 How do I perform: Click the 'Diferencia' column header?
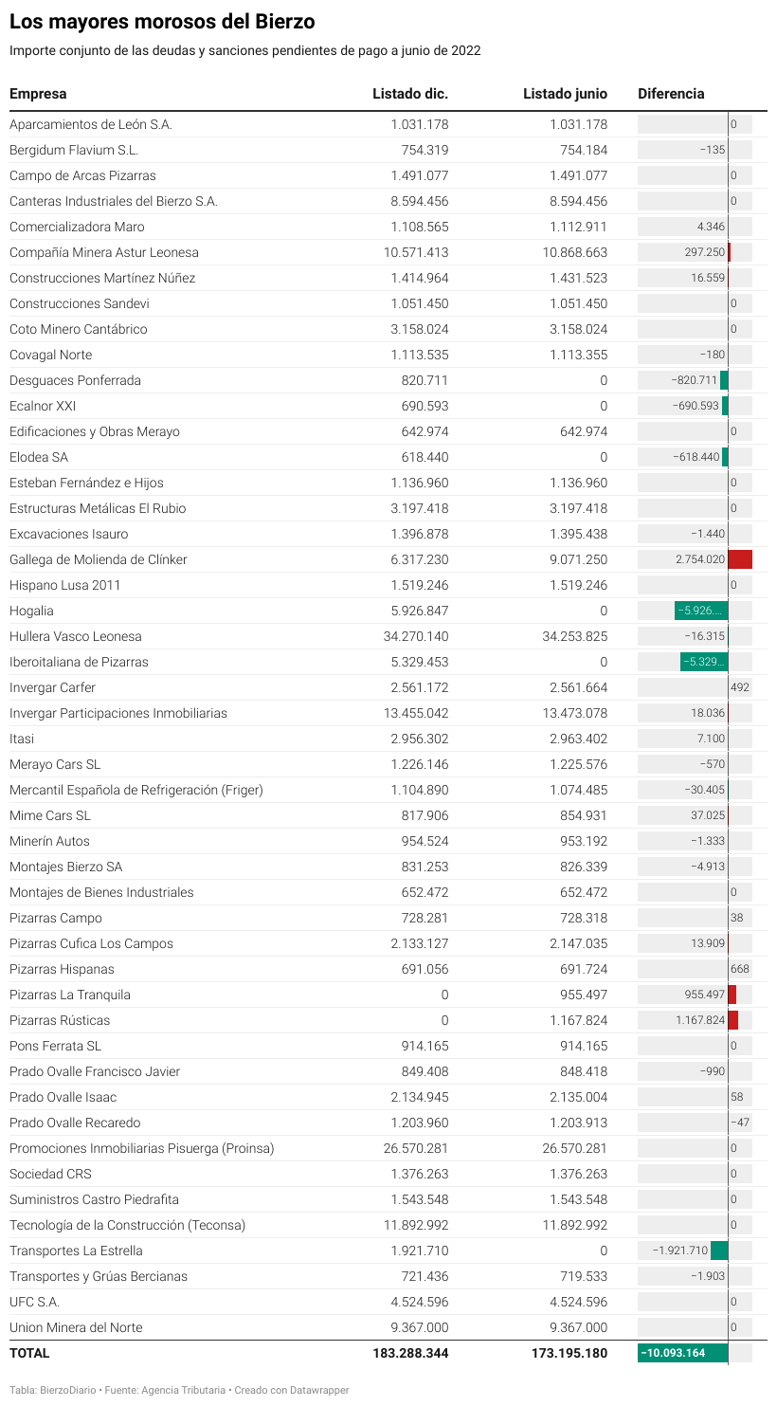[x=671, y=94]
